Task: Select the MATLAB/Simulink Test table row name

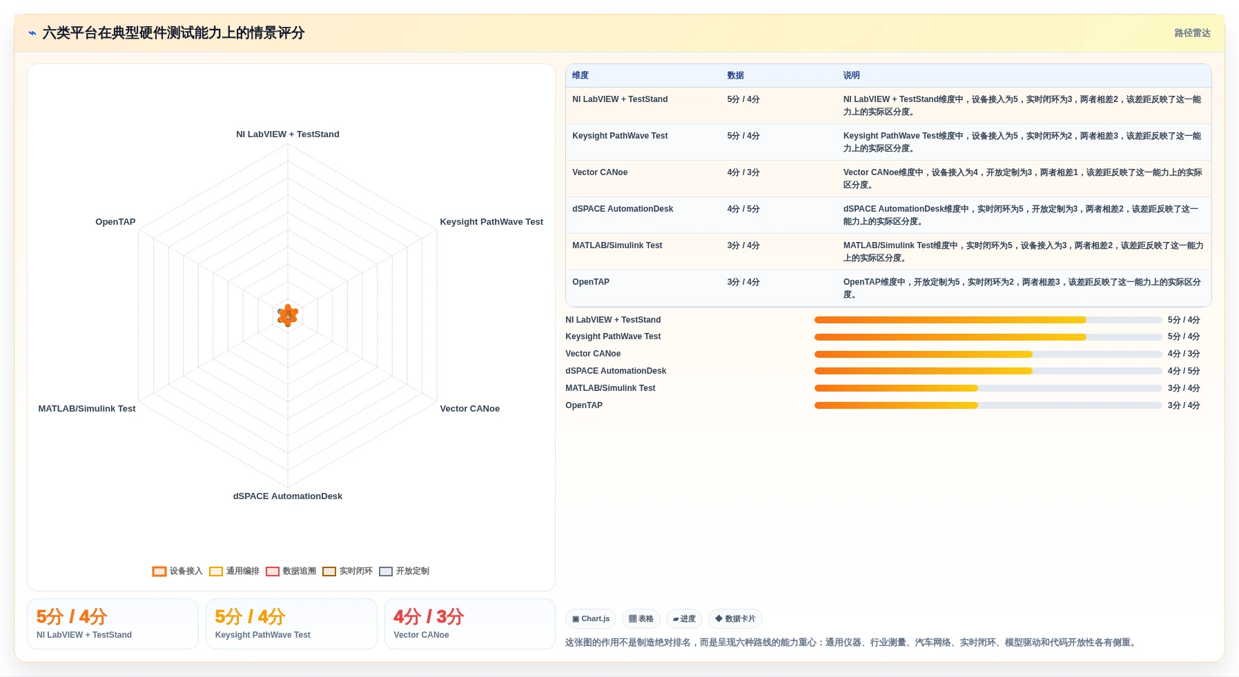Action: point(617,245)
